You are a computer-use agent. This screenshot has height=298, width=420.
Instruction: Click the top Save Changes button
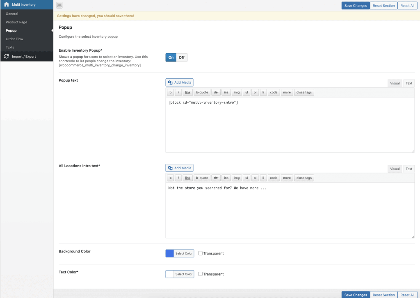[x=356, y=6]
